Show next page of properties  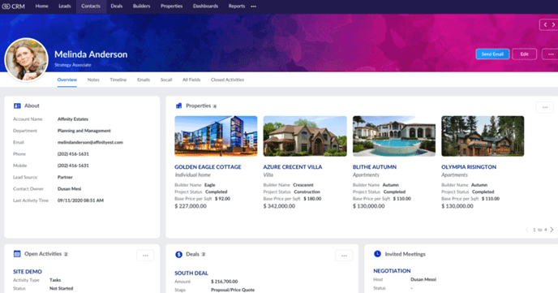pos(552,230)
